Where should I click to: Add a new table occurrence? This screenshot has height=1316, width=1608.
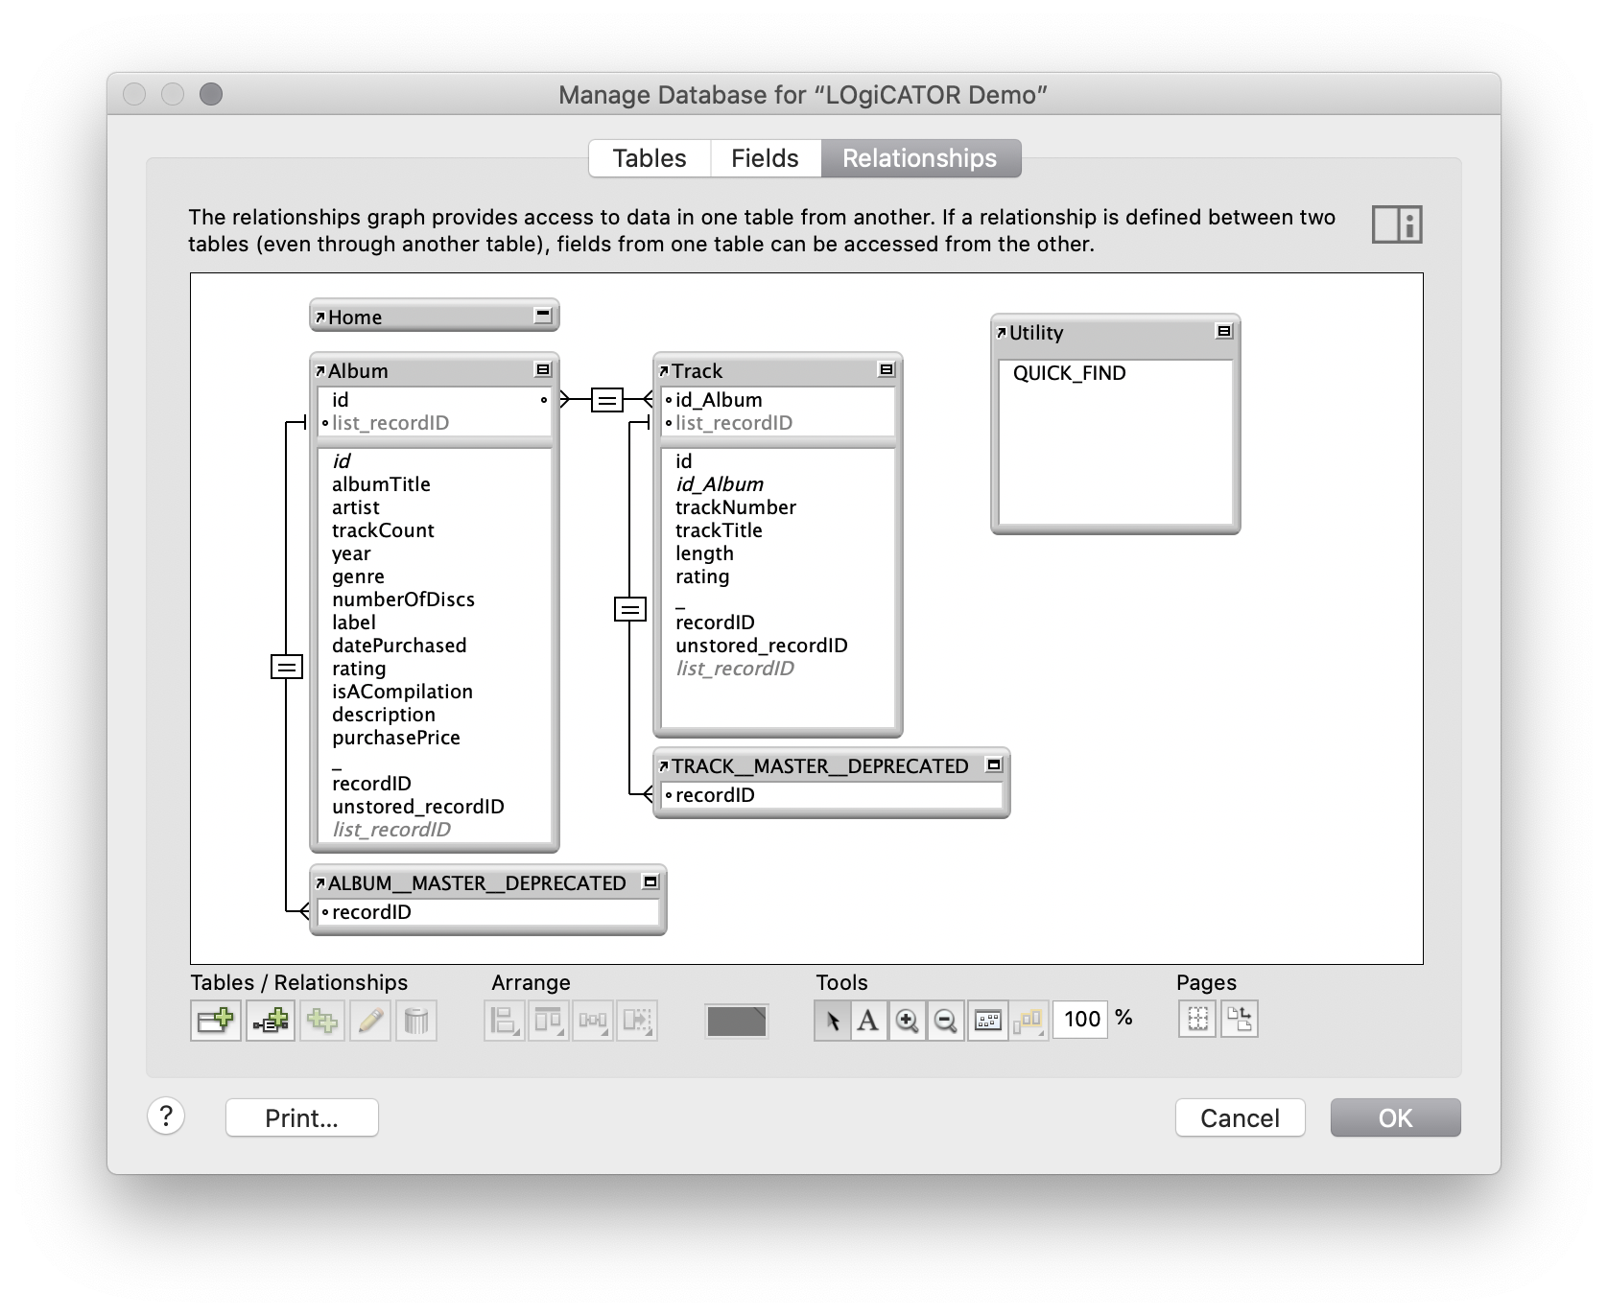[215, 1021]
